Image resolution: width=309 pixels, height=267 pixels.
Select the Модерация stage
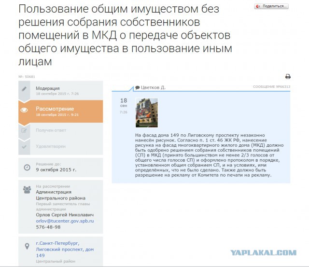61,90
